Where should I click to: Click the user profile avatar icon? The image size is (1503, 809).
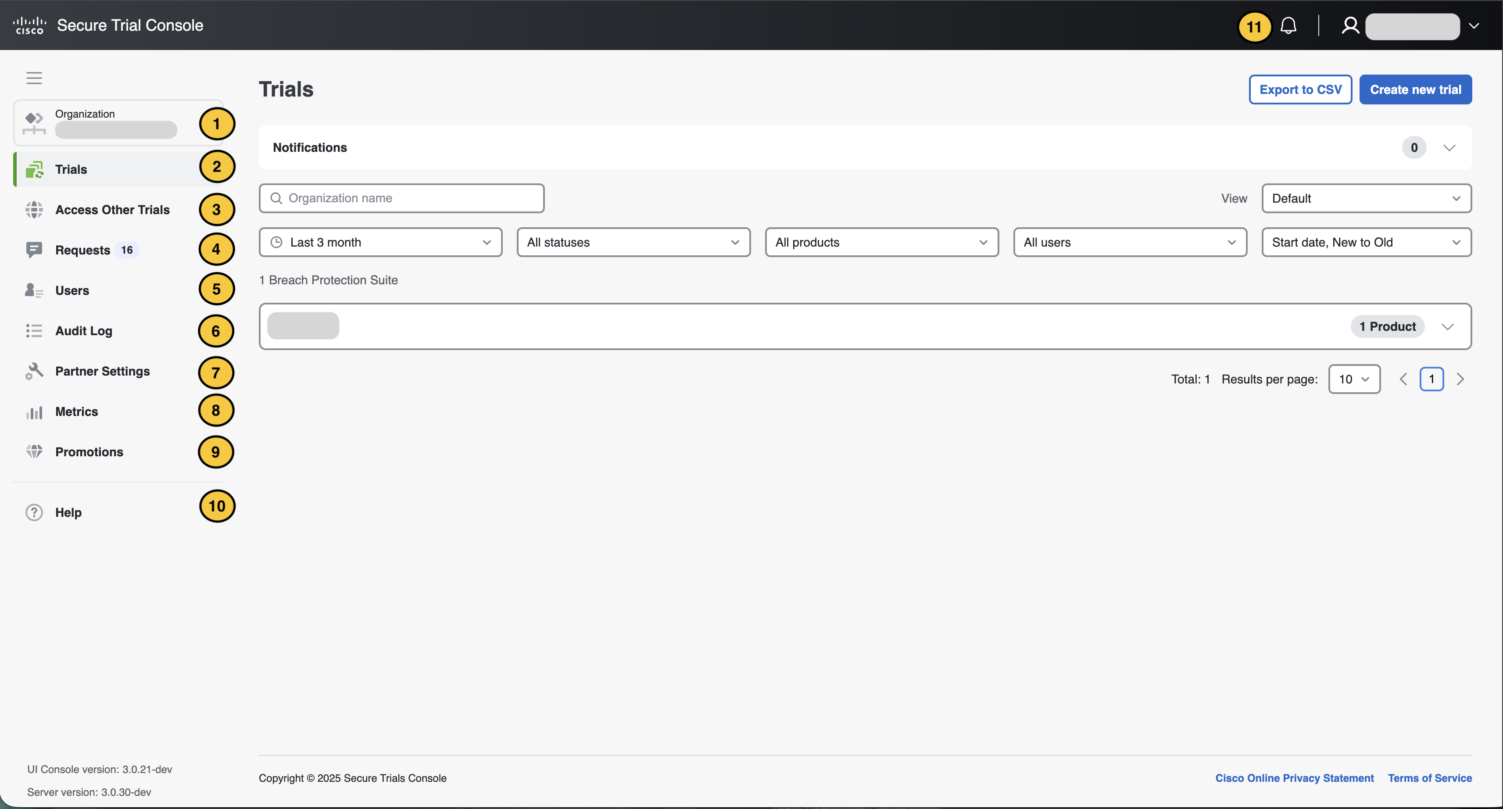1349,26
